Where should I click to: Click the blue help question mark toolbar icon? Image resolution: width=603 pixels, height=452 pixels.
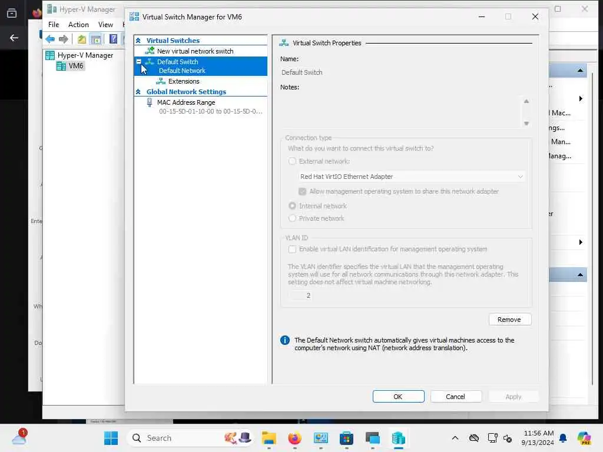click(x=113, y=39)
